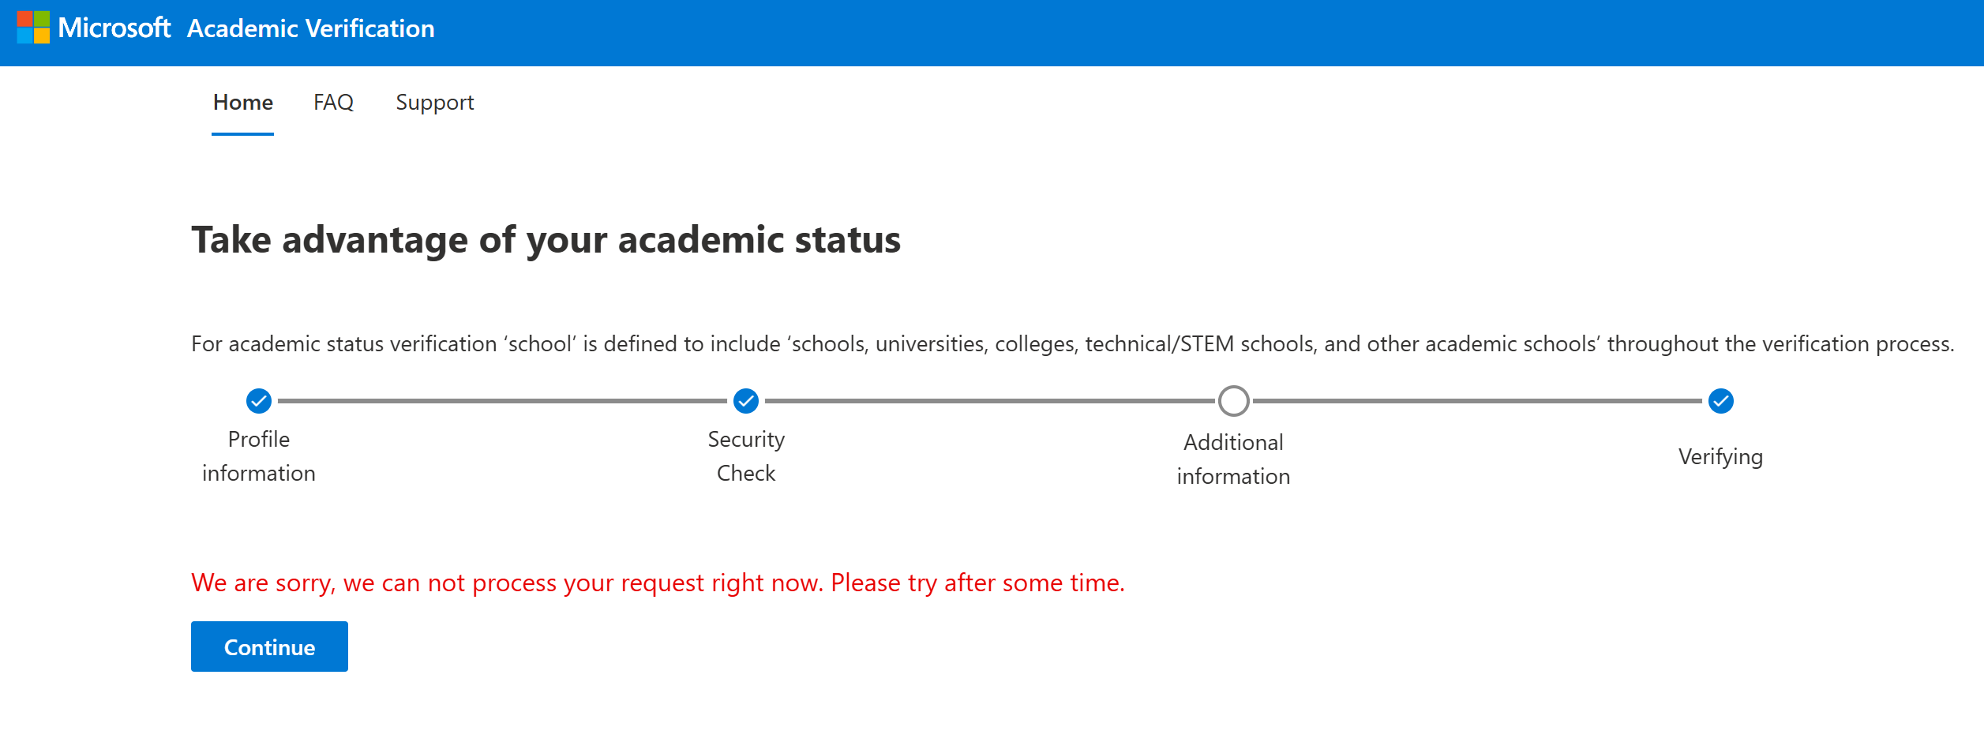The height and width of the screenshot is (742, 1984).
Task: Select the Security Check step checkmark
Action: coord(746,401)
